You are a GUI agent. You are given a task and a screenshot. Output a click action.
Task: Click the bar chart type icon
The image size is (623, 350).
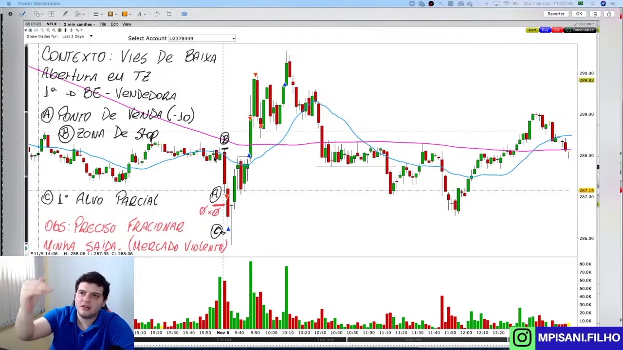pyautogui.click(x=36, y=30)
